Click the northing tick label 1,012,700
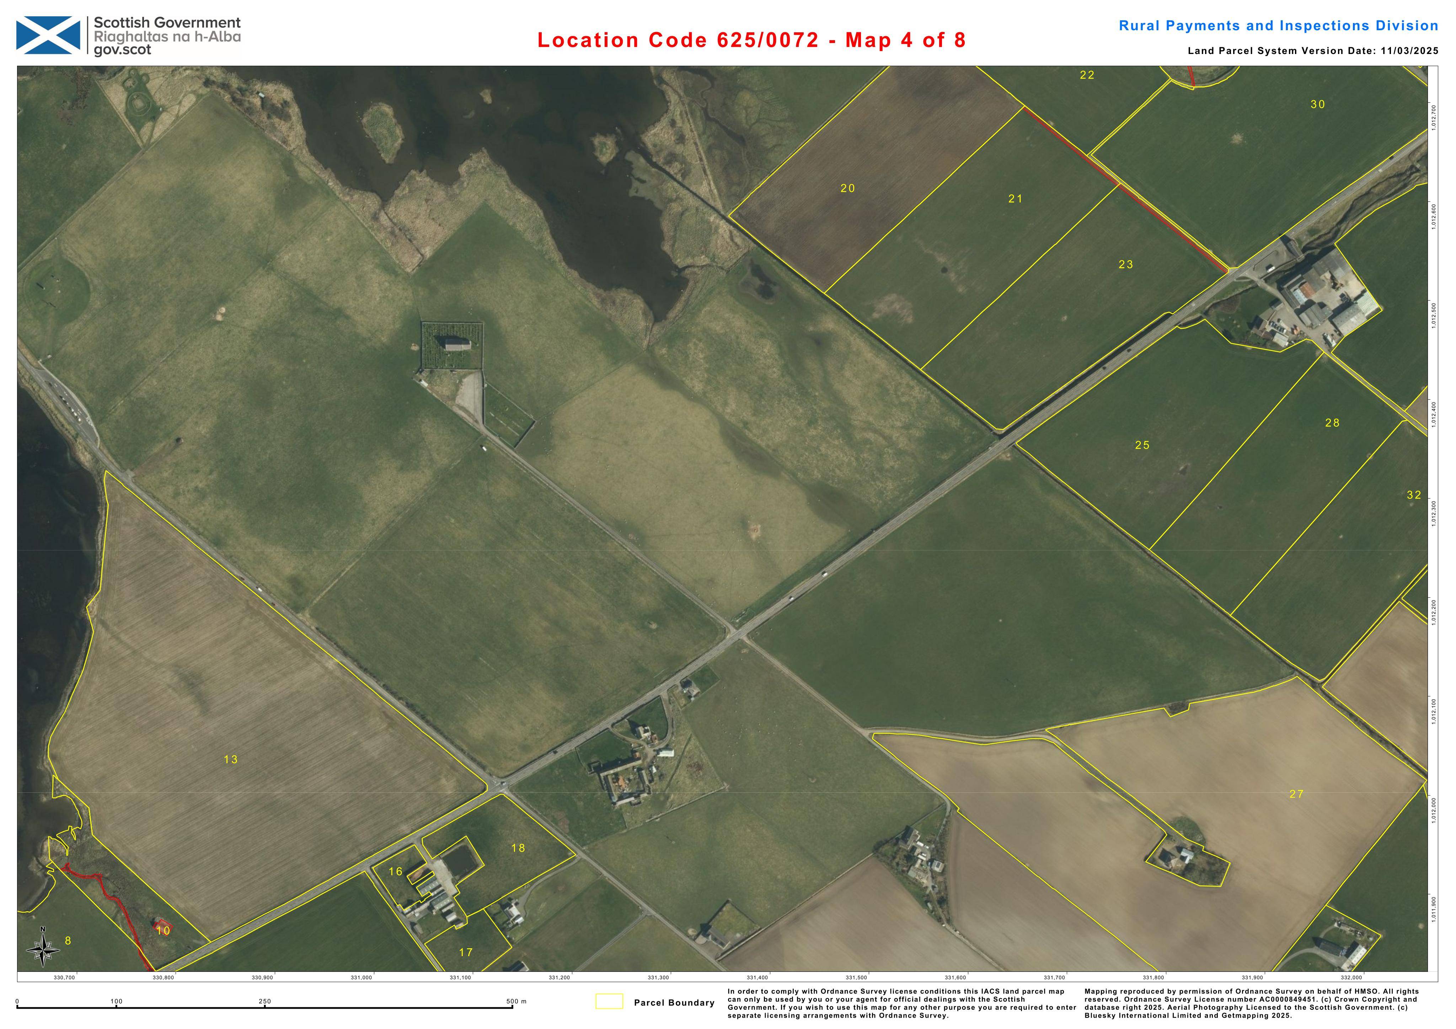This screenshot has height=1029, width=1456. [1433, 117]
